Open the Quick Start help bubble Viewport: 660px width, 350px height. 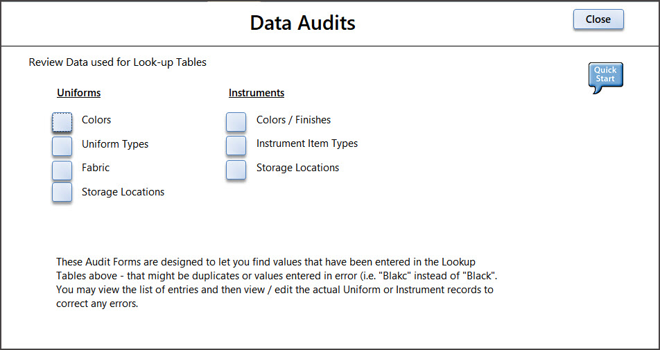click(605, 76)
